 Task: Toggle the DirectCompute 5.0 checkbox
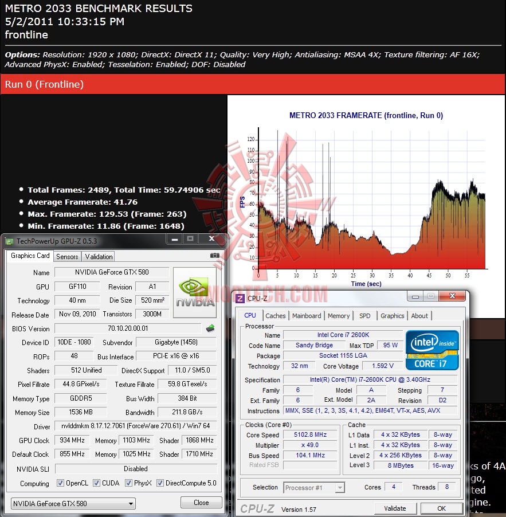point(160,483)
